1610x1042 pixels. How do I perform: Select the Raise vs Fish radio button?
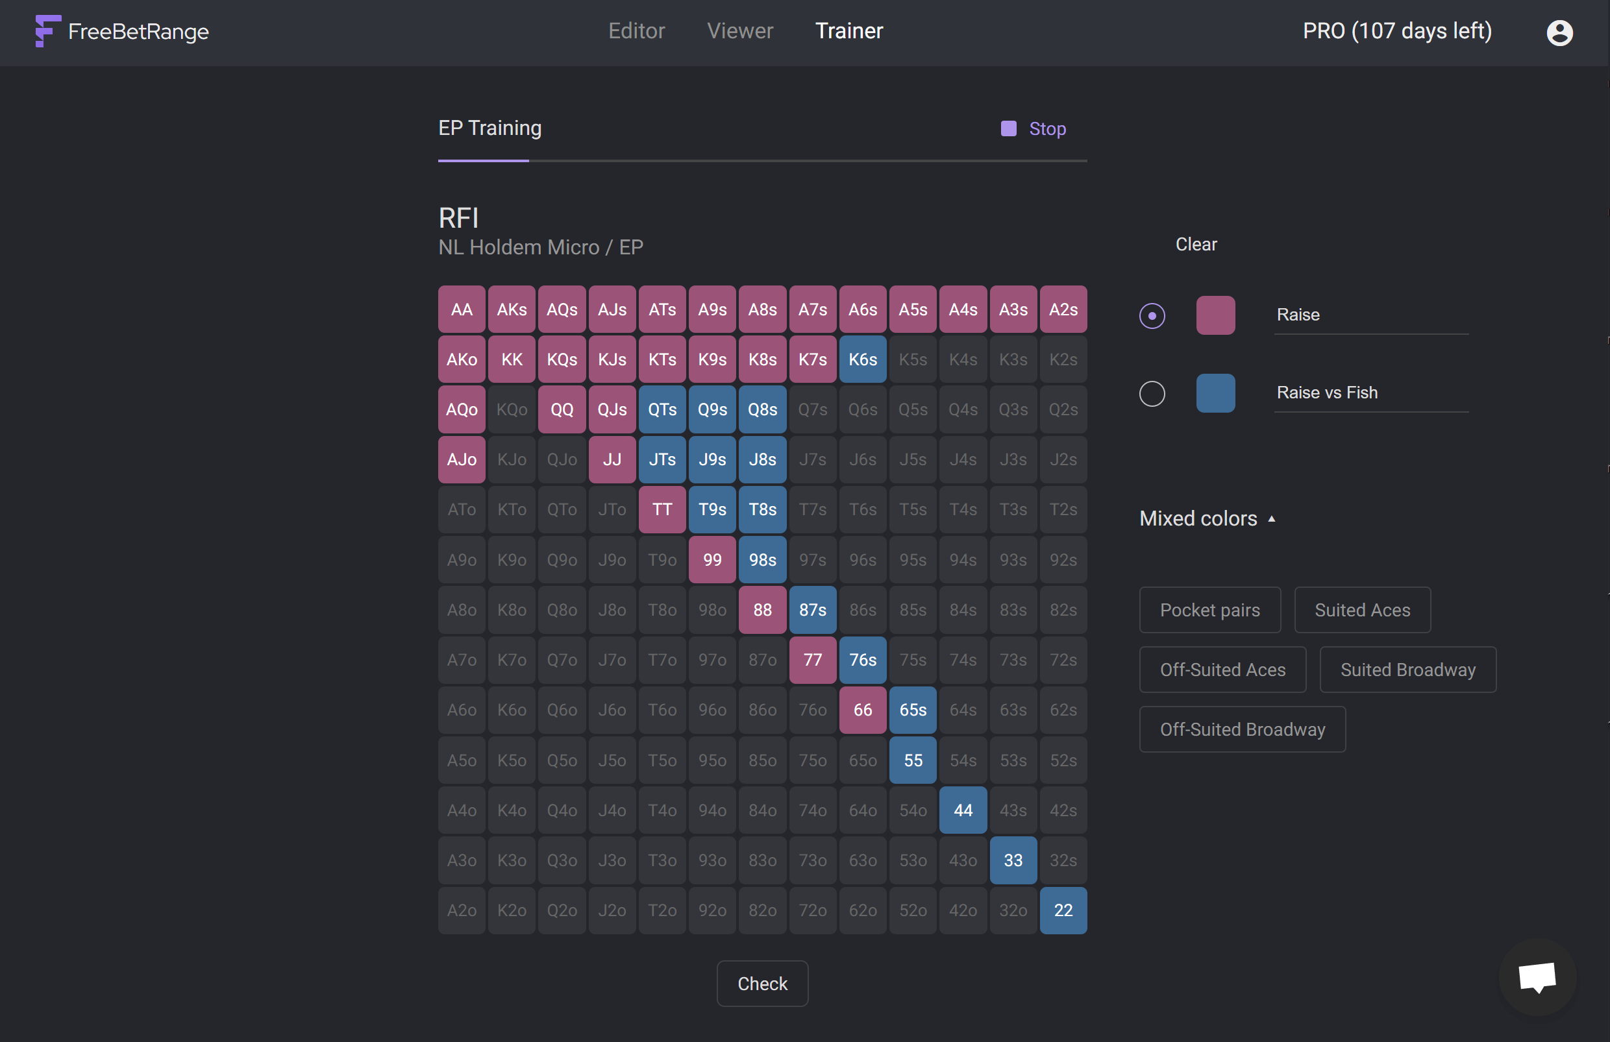click(1152, 394)
